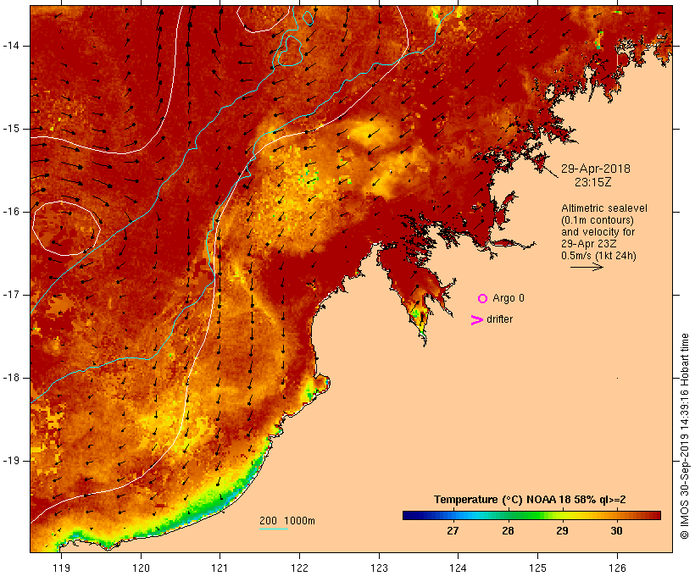The height and width of the screenshot is (576, 695).
Task: Click '0.5m/s (1kt 24h)' text
Action: [x=598, y=256]
